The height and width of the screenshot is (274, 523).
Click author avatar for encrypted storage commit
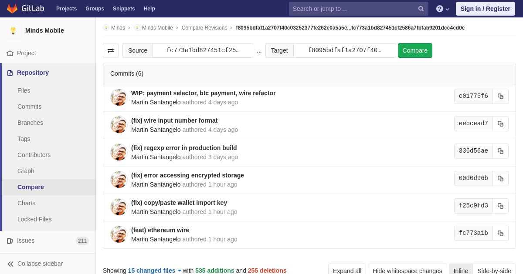(119, 180)
